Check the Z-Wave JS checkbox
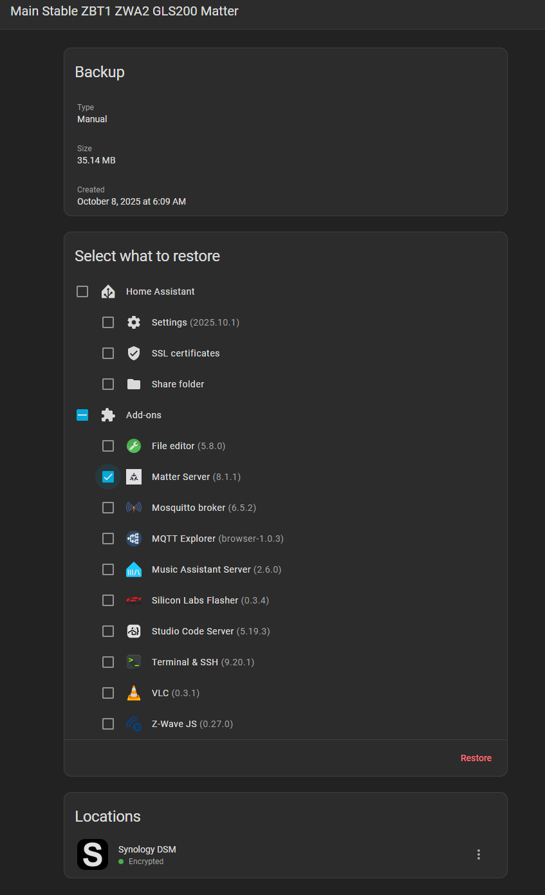Image resolution: width=545 pixels, height=895 pixels. point(108,724)
